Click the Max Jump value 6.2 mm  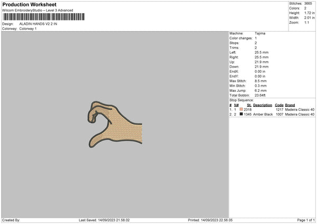point(260,91)
